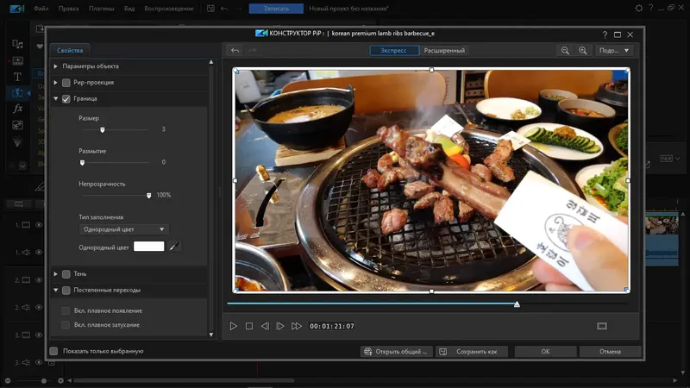Open the Effects Room fx icon

click(x=17, y=109)
